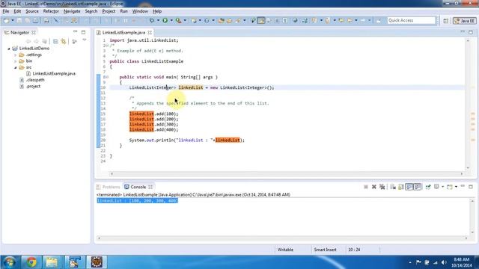This screenshot has width=479, height=269.
Task: Switch to the Problems tab
Action: [109, 187]
